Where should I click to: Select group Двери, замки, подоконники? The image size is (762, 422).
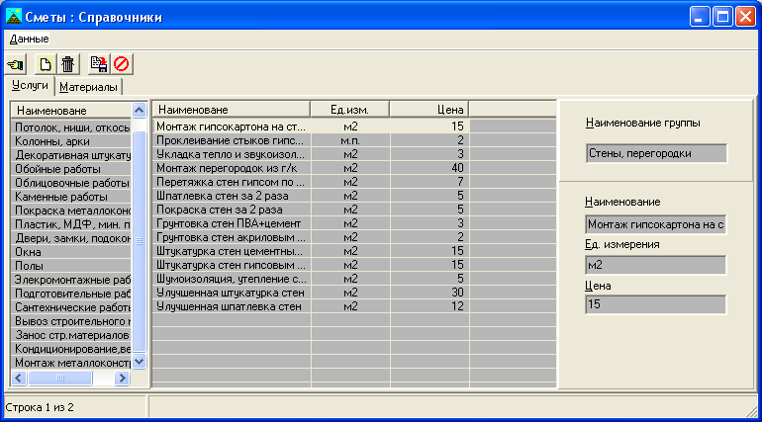click(71, 238)
